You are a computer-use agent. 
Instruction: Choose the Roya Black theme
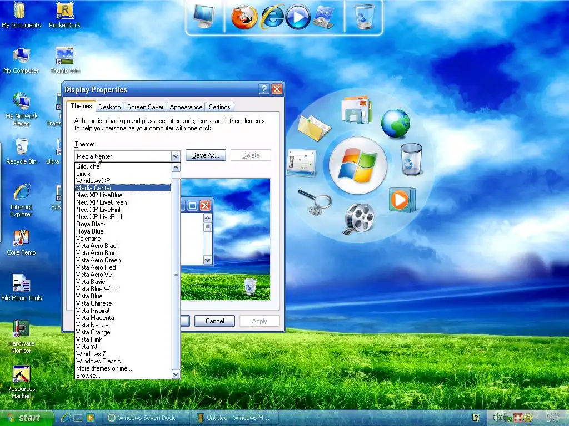click(123, 224)
